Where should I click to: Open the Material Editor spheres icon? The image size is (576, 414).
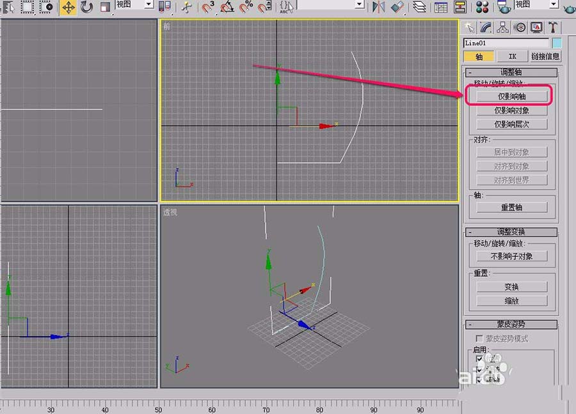[482, 6]
